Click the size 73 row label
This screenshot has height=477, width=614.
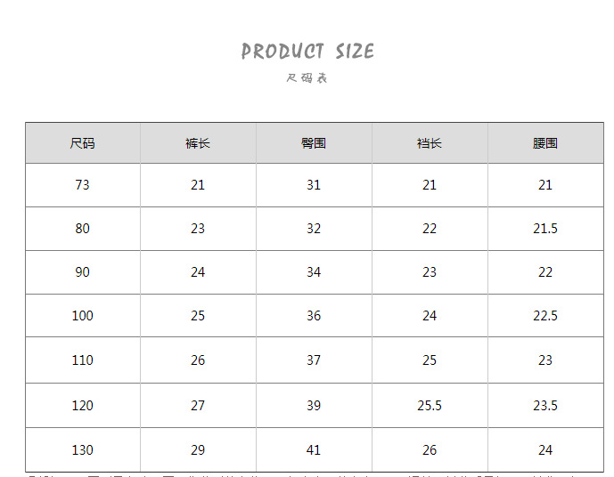click(x=83, y=185)
